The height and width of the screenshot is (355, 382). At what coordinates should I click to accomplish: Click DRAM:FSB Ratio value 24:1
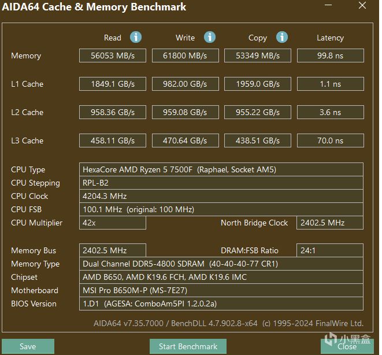coord(330,250)
